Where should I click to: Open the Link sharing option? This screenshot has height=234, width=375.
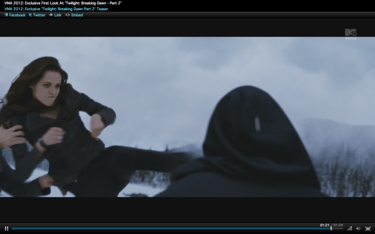click(58, 15)
